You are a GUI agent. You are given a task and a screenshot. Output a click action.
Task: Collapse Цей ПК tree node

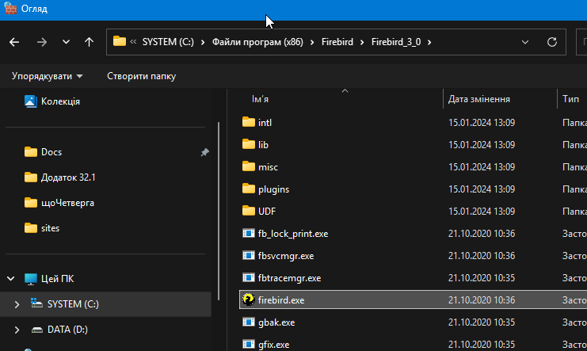[11, 279]
